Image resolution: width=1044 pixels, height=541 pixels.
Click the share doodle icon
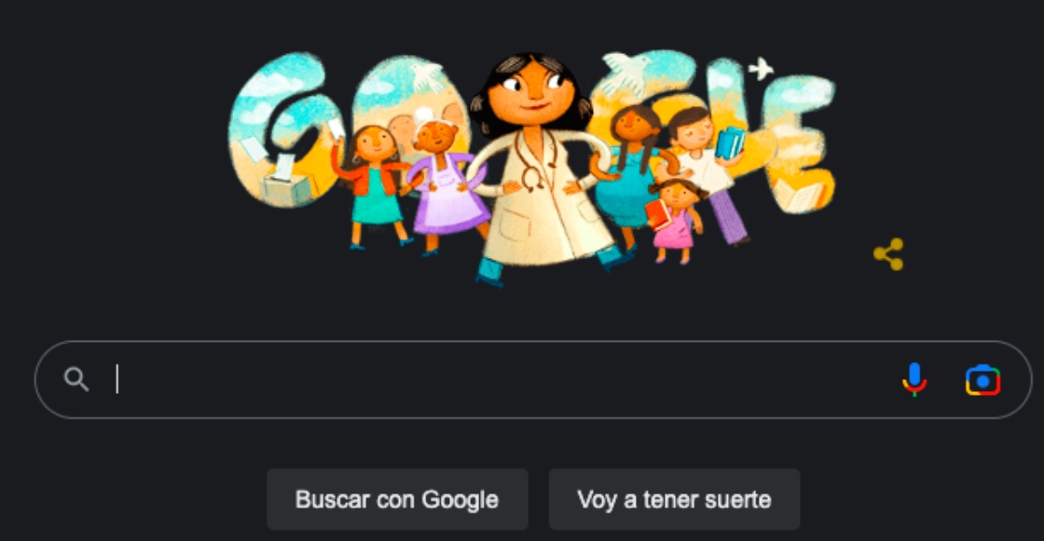[889, 254]
